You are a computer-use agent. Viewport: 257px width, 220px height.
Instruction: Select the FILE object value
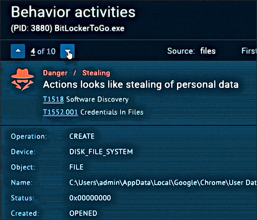coord(76,167)
